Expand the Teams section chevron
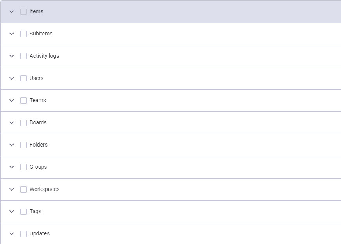 click(12, 101)
